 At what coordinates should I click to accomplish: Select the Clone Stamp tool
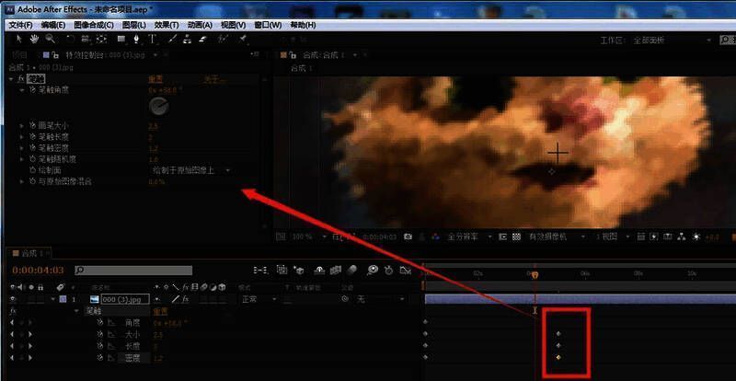pos(187,39)
